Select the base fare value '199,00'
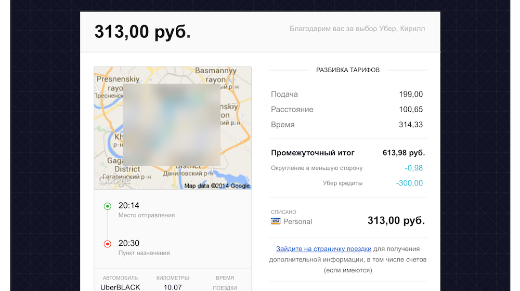The width and height of the screenshot is (520, 291). (411, 94)
